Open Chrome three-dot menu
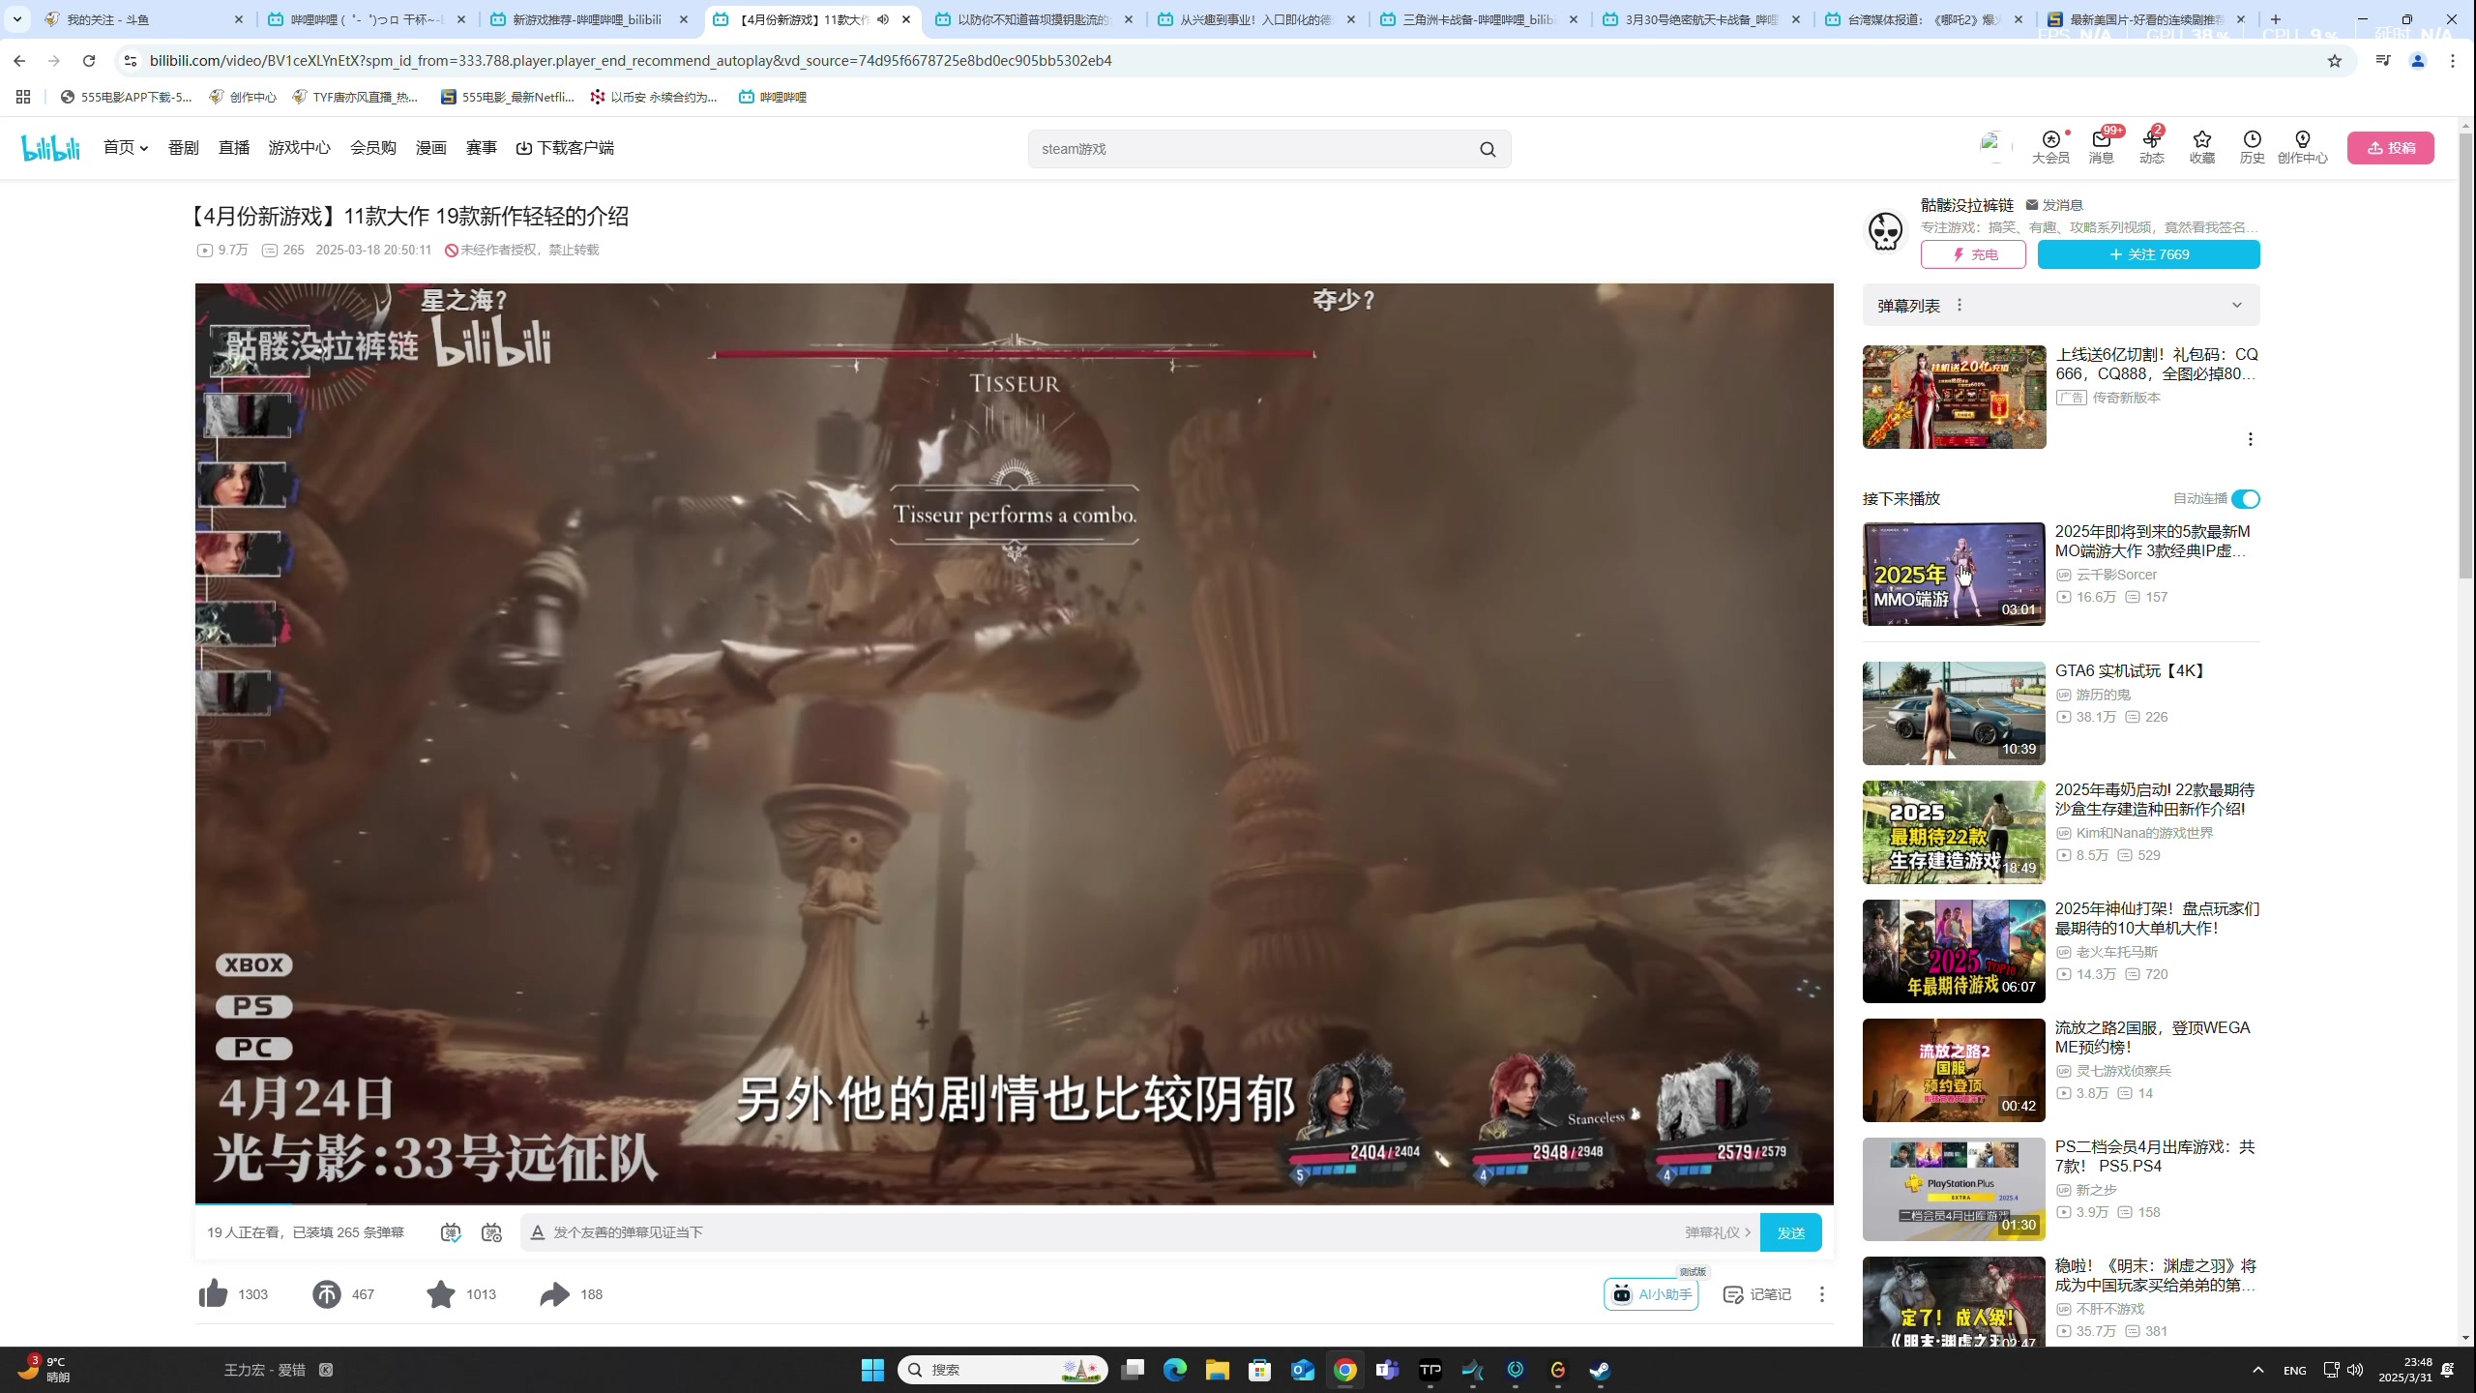 click(2453, 61)
